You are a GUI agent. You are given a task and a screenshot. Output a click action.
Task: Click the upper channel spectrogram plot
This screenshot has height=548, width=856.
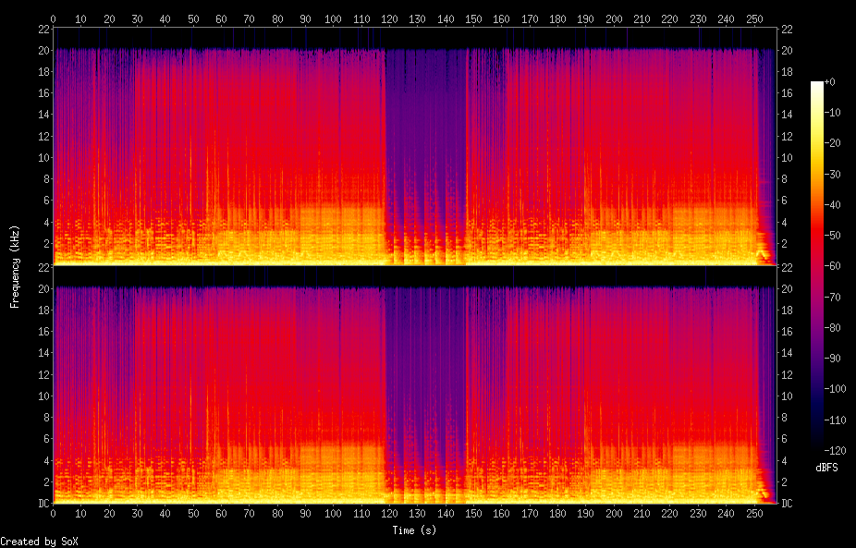pyautogui.click(x=414, y=147)
